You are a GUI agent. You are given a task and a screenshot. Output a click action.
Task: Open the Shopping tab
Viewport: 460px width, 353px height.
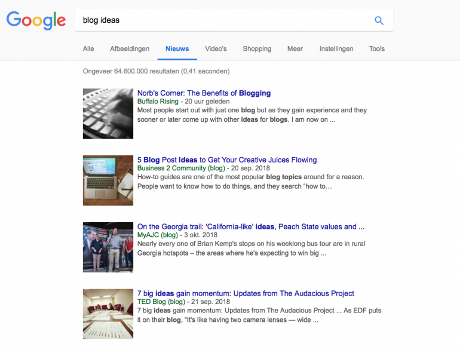tap(257, 49)
